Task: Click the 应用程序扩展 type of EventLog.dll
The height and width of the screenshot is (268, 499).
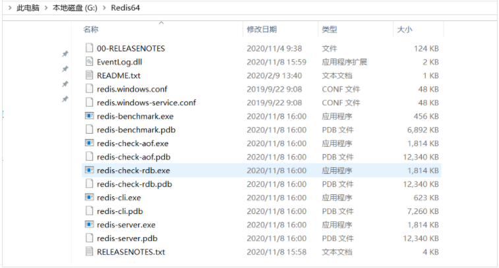Action: tap(344, 62)
